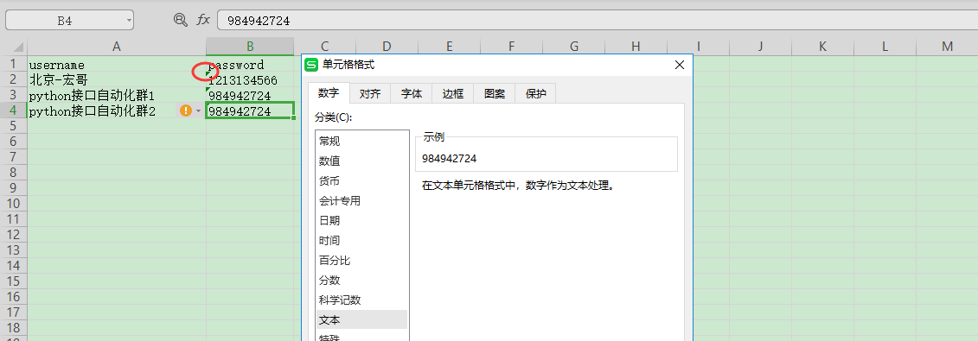Select row 17 header
This screenshot has width=978, height=341.
(x=14, y=313)
